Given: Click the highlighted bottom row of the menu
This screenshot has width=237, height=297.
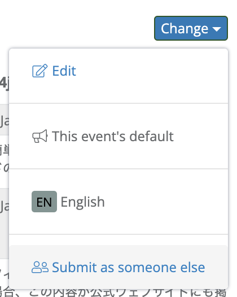Looking at the screenshot, I should [118, 267].
